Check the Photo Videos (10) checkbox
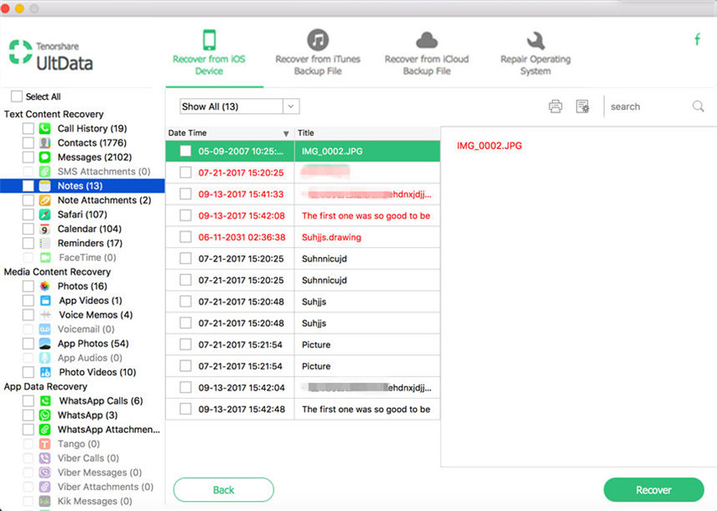717x511 pixels. pos(28,372)
